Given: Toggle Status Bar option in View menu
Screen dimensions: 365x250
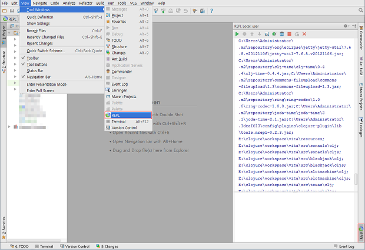Looking at the screenshot, I should [62, 70].
